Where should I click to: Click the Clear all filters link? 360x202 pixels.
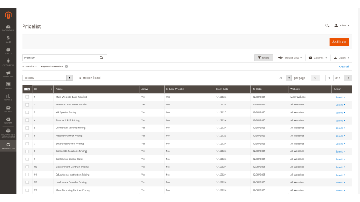pyautogui.click(x=344, y=66)
